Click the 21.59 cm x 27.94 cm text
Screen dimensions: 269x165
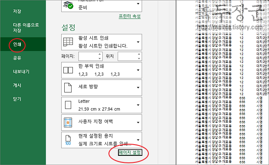99,109
